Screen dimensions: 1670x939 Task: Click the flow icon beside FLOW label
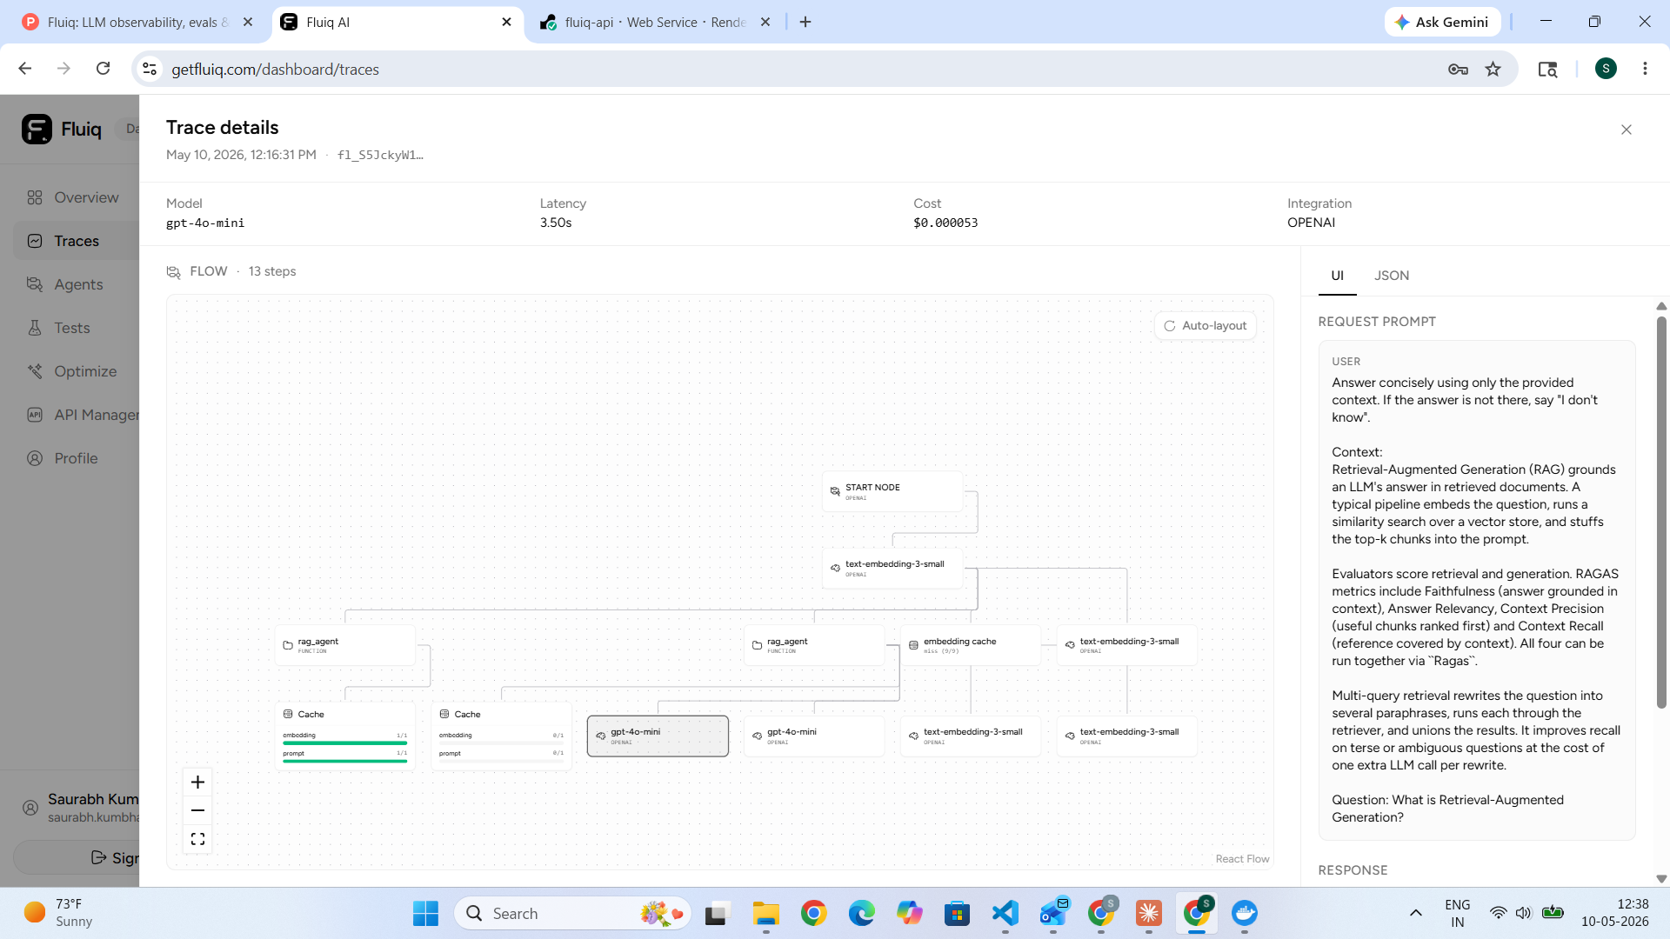pos(173,272)
